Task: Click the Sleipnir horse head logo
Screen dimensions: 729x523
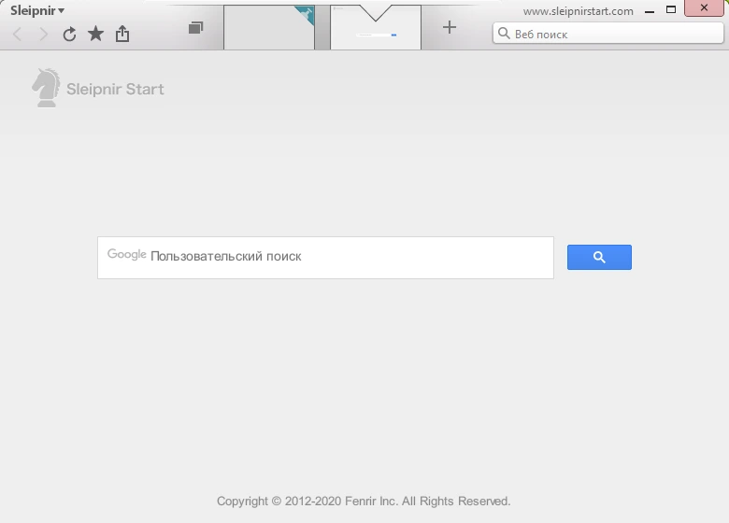Action: [46, 87]
